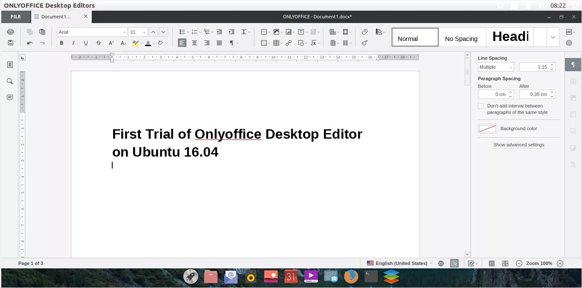Image resolution: width=582 pixels, height=288 pixels.
Task: Zoom out with the minus button
Action: click(519, 263)
